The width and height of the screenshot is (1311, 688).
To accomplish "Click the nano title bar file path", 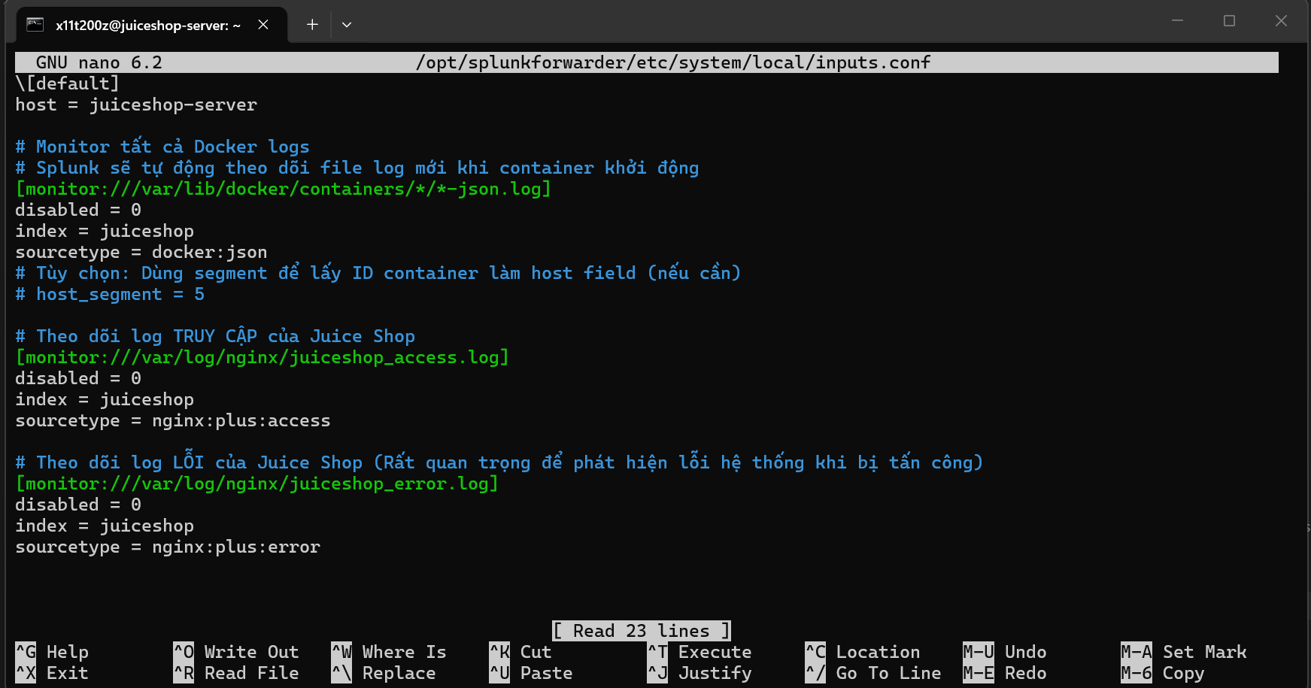I will click(673, 62).
